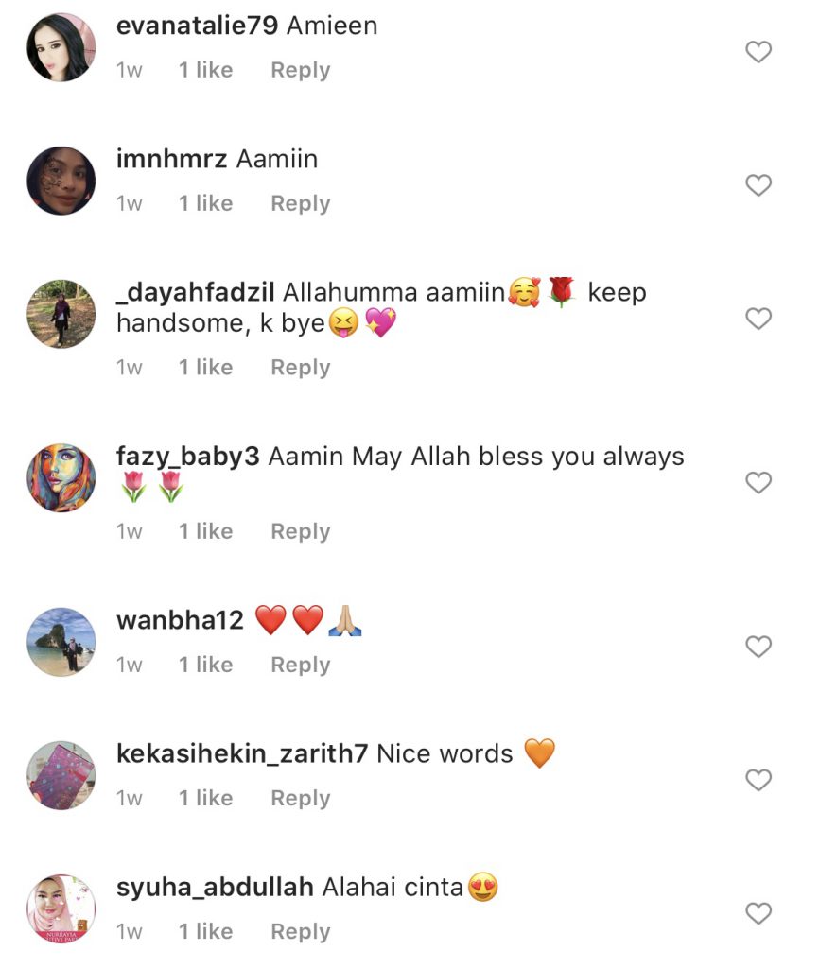The width and height of the screenshot is (820, 968).
Task: Like wanbha12's comment with the heart
Action: [x=759, y=647]
